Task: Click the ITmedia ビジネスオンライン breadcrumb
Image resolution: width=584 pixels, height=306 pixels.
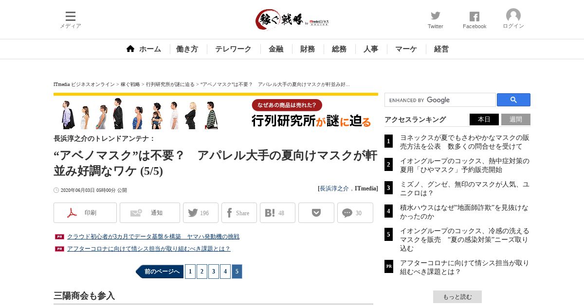Action: [x=84, y=85]
